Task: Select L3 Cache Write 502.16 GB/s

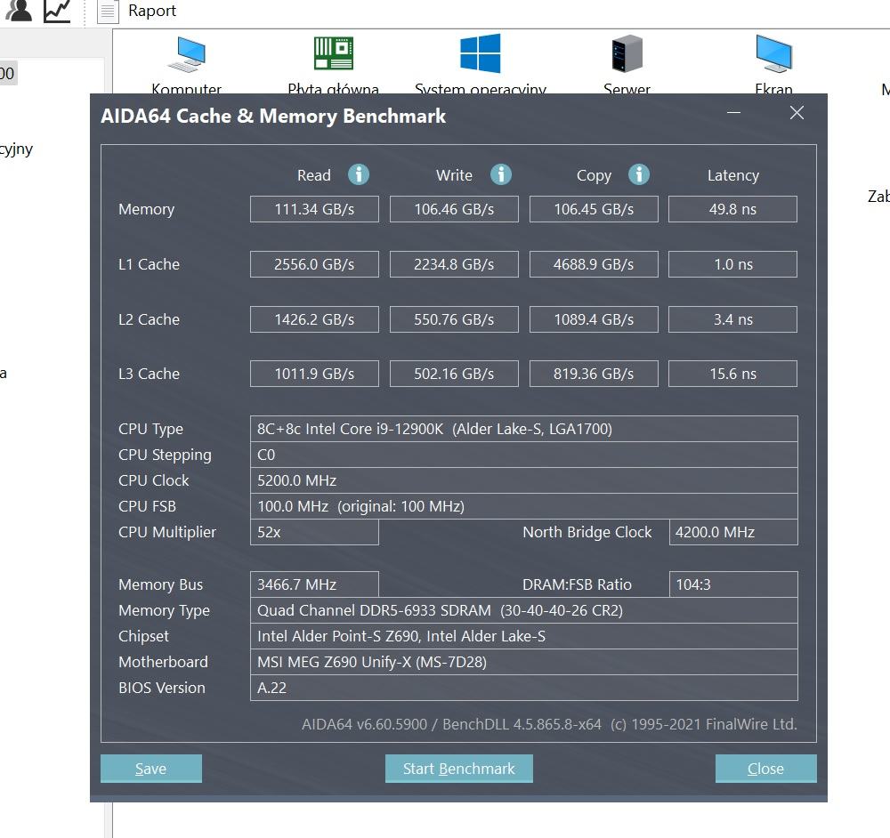Action: click(454, 374)
